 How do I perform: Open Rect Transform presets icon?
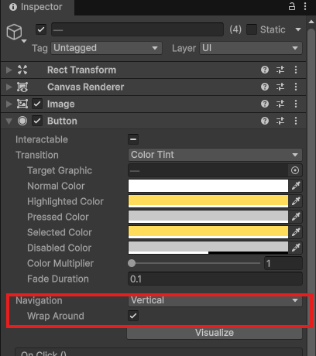point(280,70)
